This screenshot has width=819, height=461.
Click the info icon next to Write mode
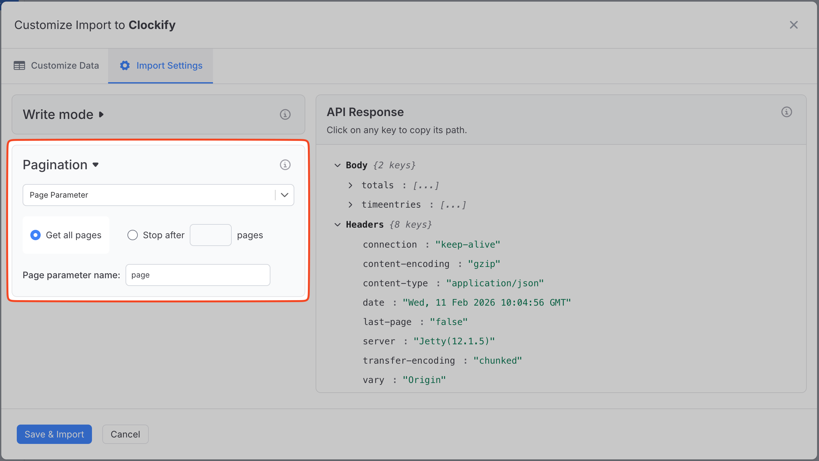click(285, 114)
